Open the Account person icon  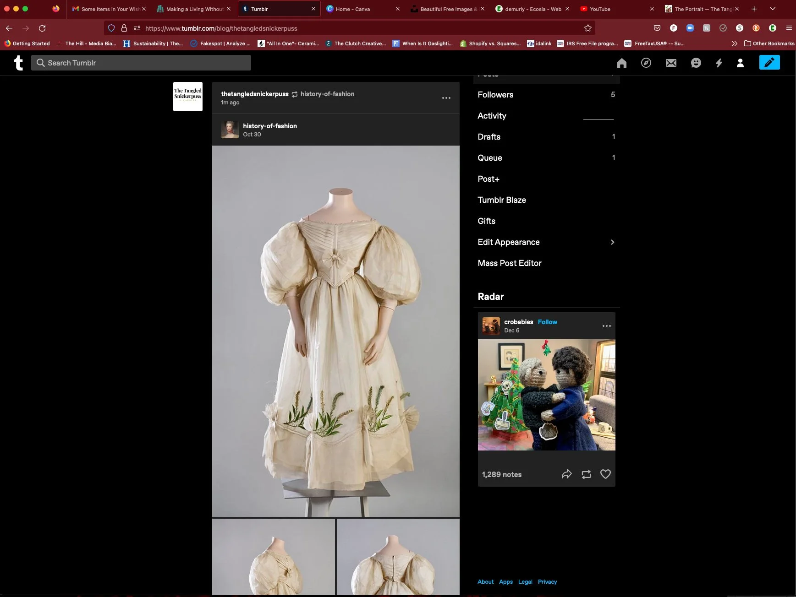[740, 63]
